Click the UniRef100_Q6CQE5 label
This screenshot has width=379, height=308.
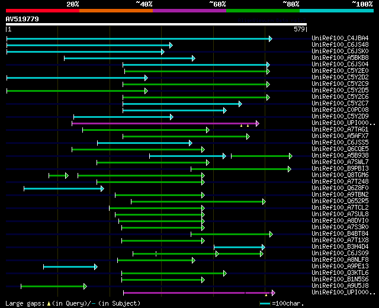(340, 149)
